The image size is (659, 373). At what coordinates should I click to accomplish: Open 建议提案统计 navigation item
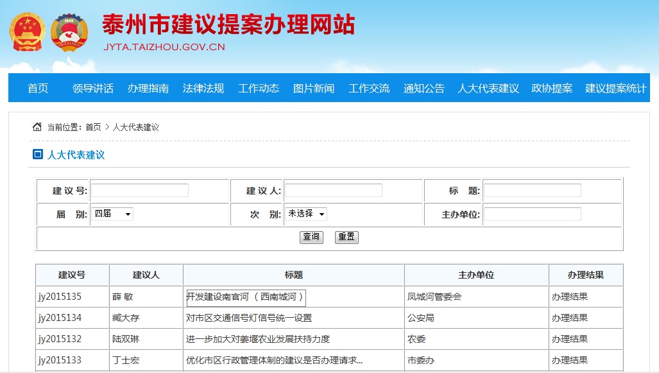(615, 88)
